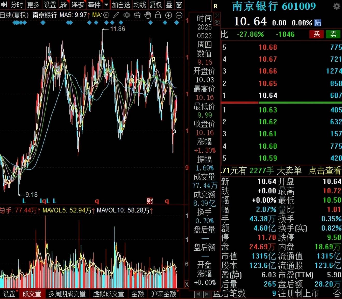Click the right scroll arrow at bottom bar

click(x=206, y=294)
